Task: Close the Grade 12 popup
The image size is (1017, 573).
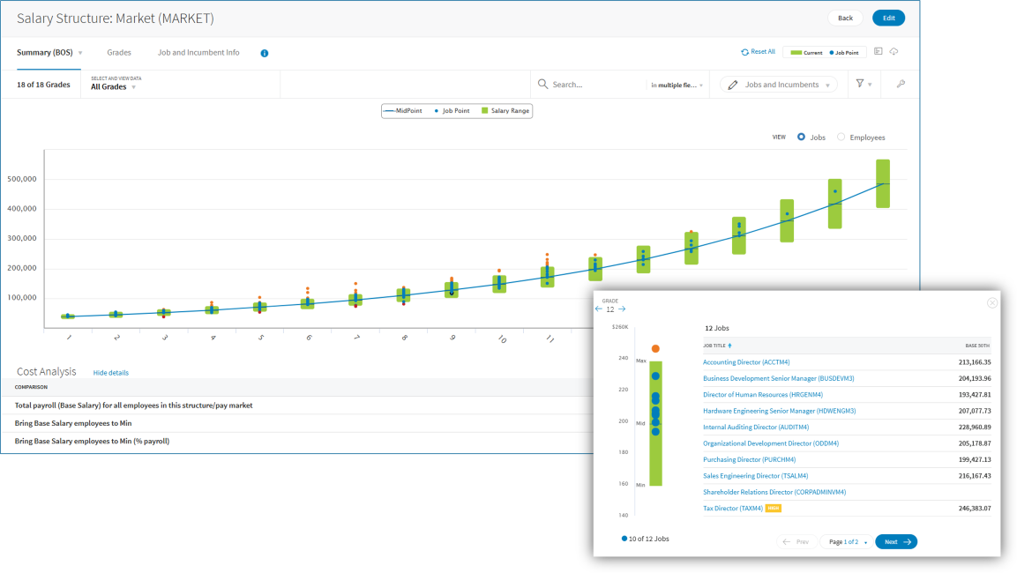Action: click(992, 302)
